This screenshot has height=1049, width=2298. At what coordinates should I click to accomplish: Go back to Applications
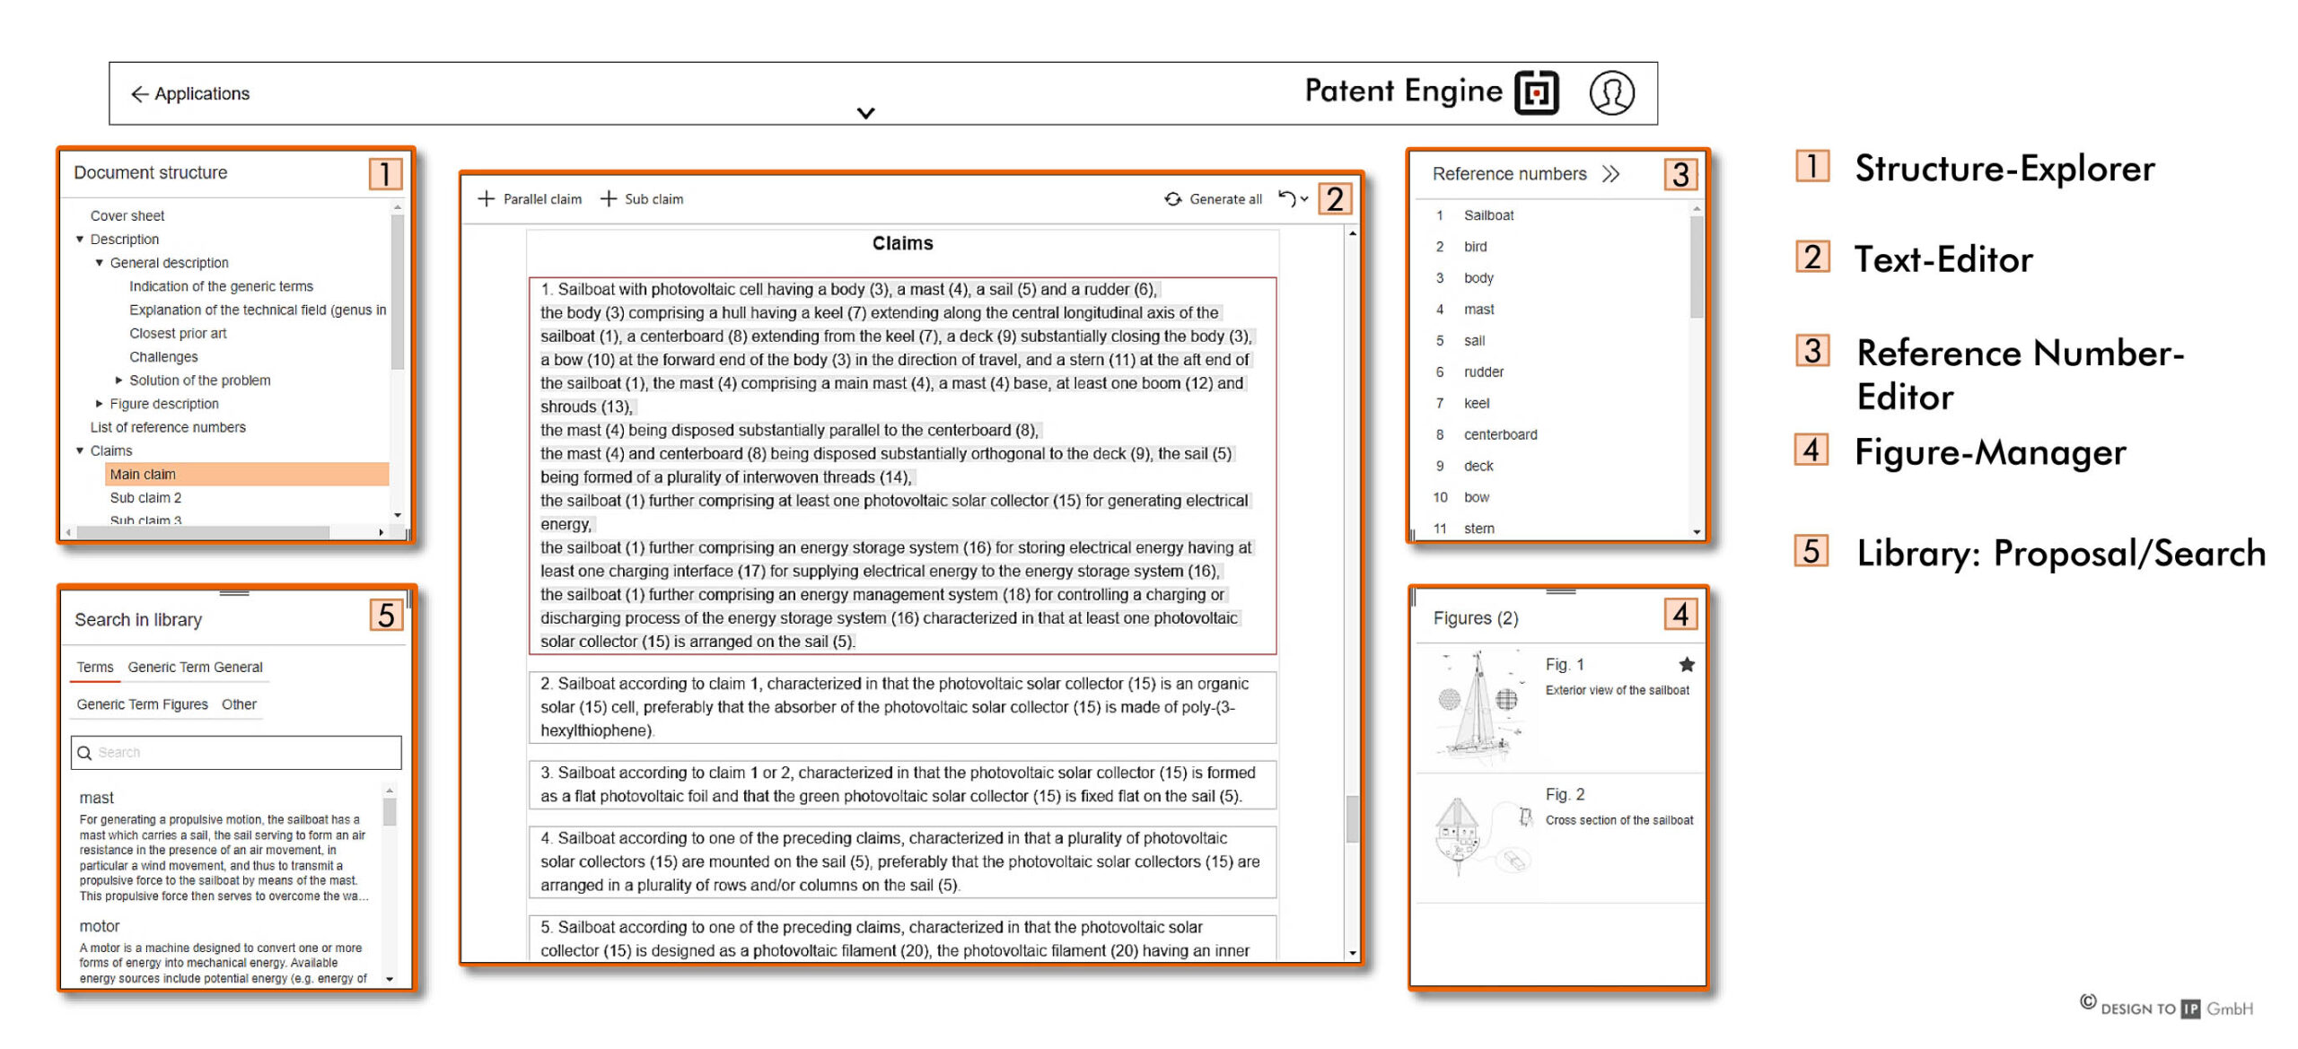coord(189,93)
